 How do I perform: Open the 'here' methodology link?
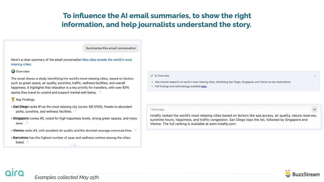click(204, 86)
